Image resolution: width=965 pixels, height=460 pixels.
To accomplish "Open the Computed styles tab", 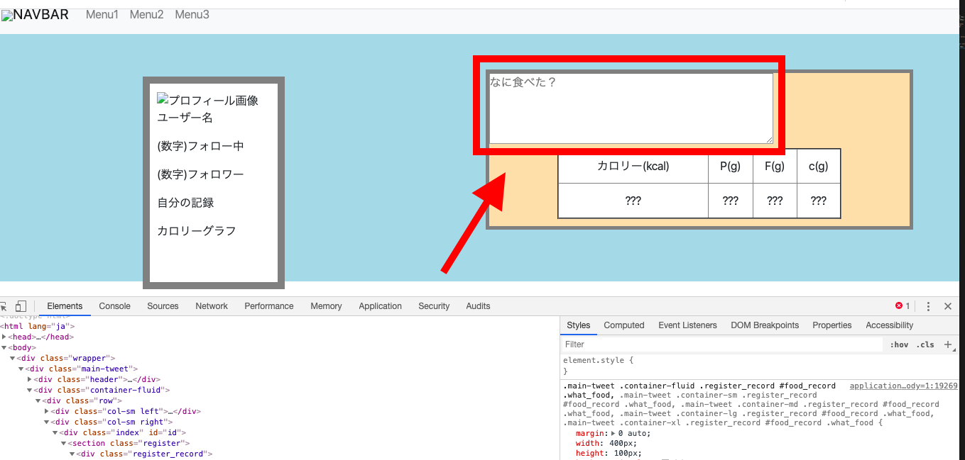I will click(x=623, y=325).
